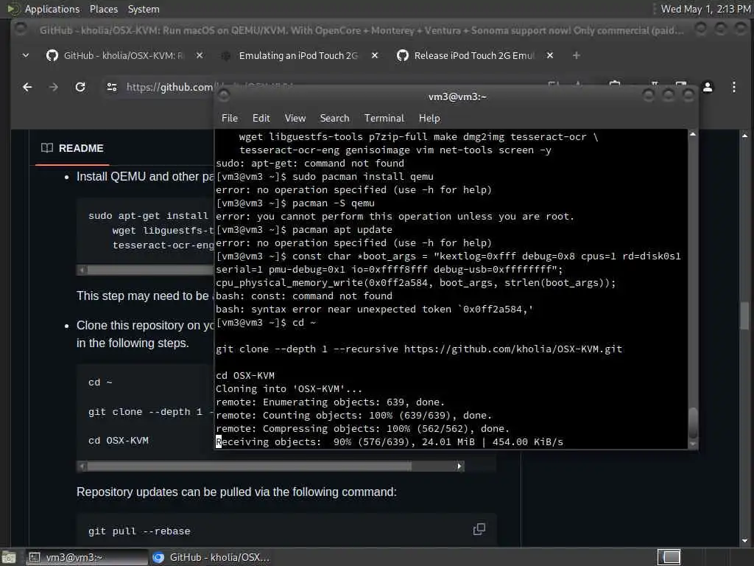Open terminal Edit menu
Screen dimensions: 754x566
[261, 119]
